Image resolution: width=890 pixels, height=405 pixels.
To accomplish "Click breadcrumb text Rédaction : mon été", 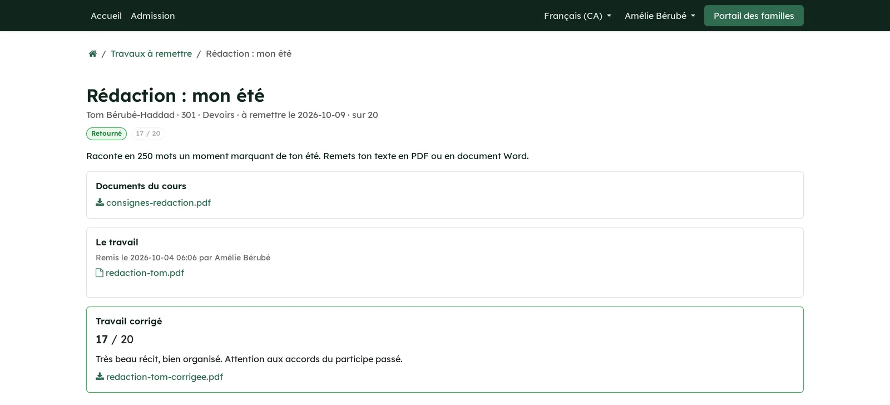I will click(249, 53).
